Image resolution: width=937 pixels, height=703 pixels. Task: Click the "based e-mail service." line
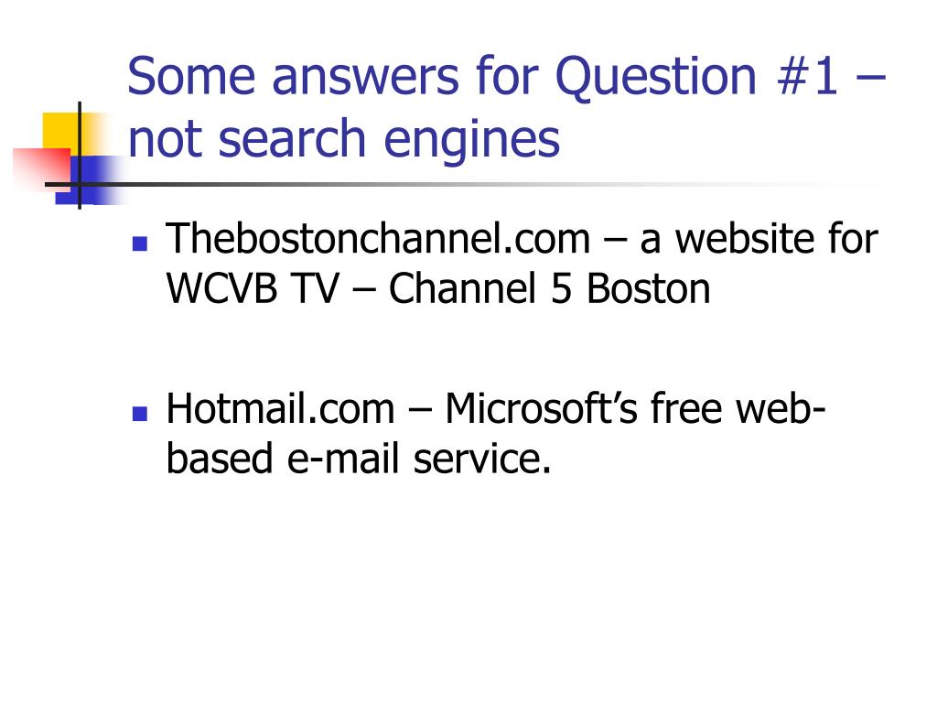tap(359, 460)
